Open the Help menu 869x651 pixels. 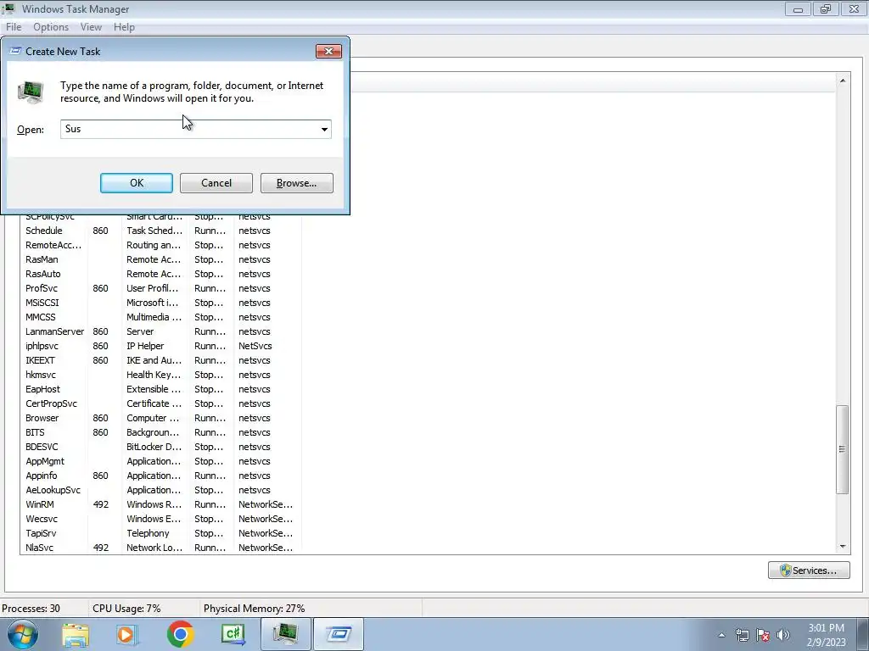[124, 26]
